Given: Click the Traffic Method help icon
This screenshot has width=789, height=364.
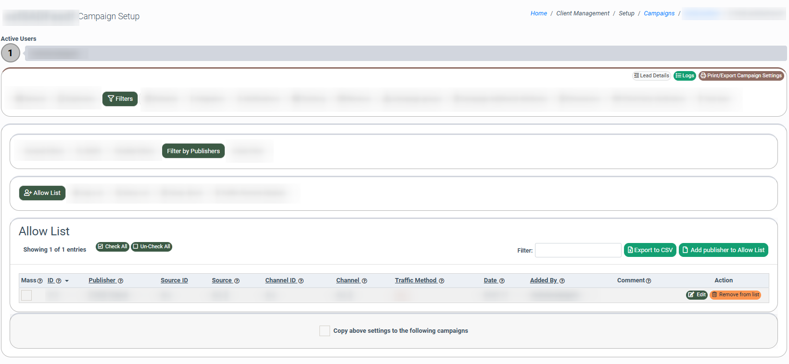Looking at the screenshot, I should pyautogui.click(x=442, y=281).
